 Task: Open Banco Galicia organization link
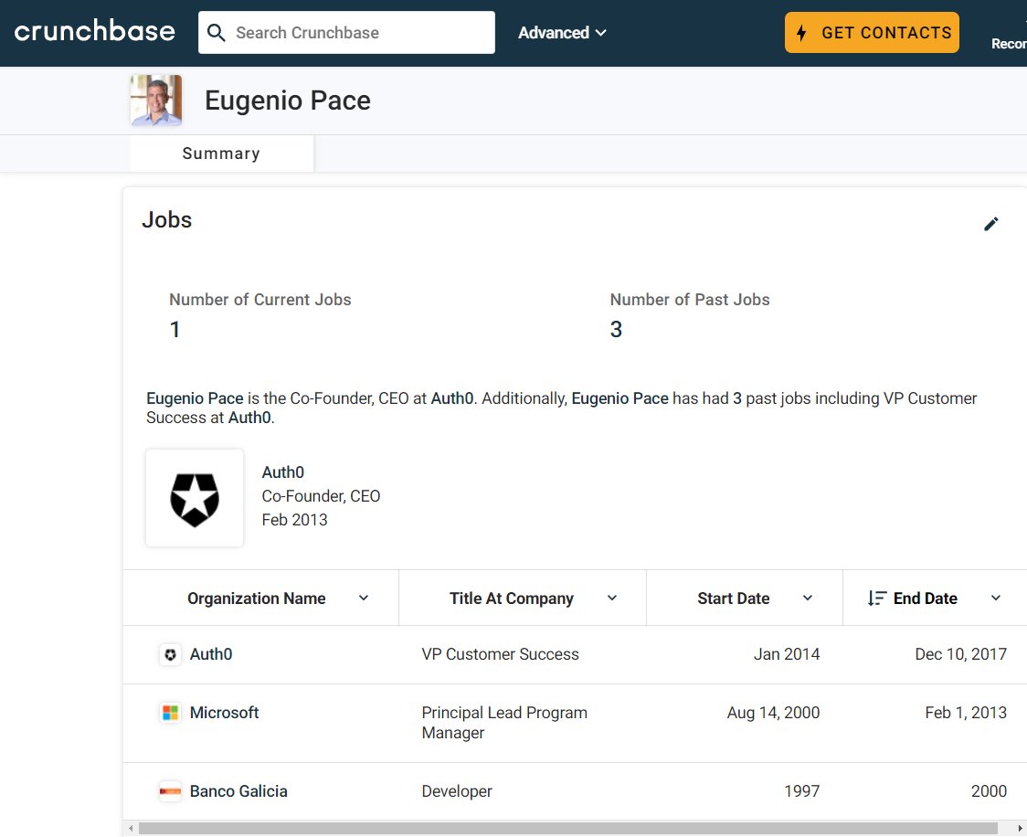coord(238,791)
